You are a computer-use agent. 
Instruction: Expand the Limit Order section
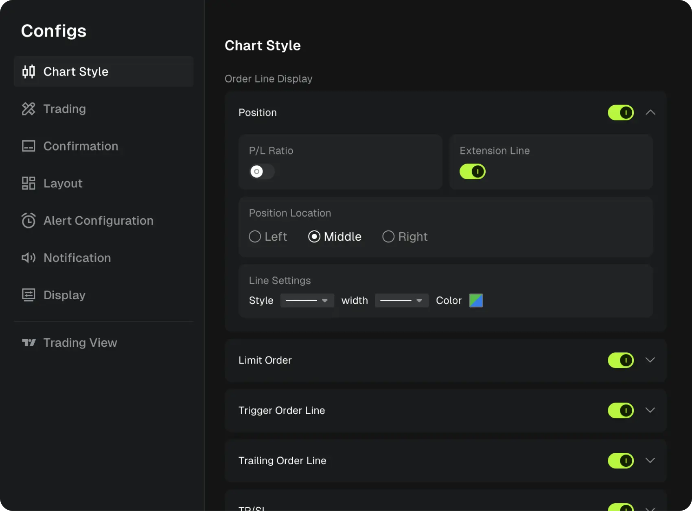[650, 360]
